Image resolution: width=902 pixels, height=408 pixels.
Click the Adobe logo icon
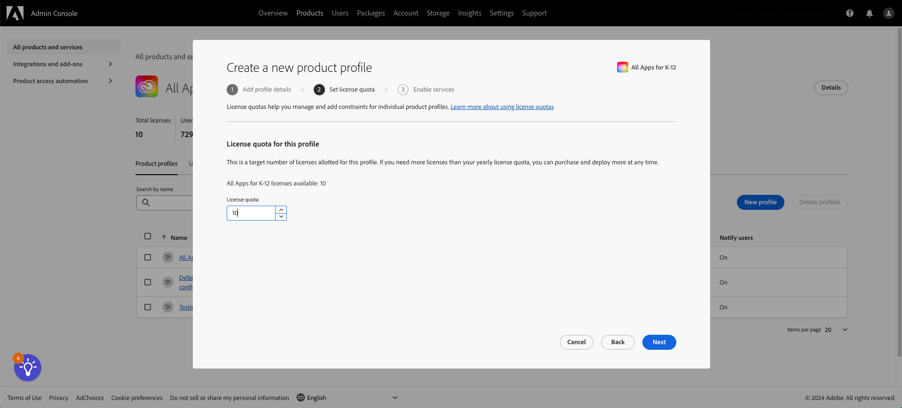coord(15,13)
